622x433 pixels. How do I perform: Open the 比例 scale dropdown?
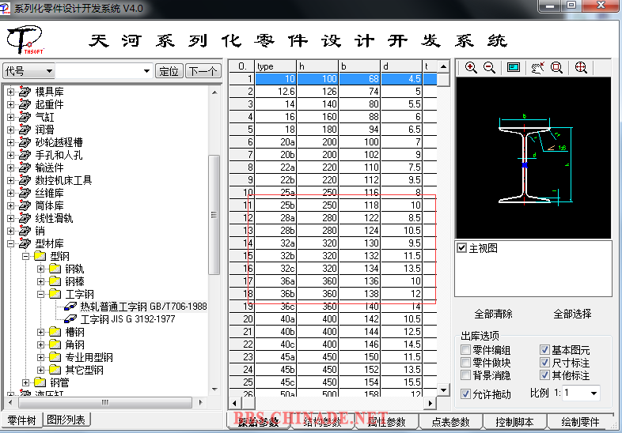pos(594,393)
